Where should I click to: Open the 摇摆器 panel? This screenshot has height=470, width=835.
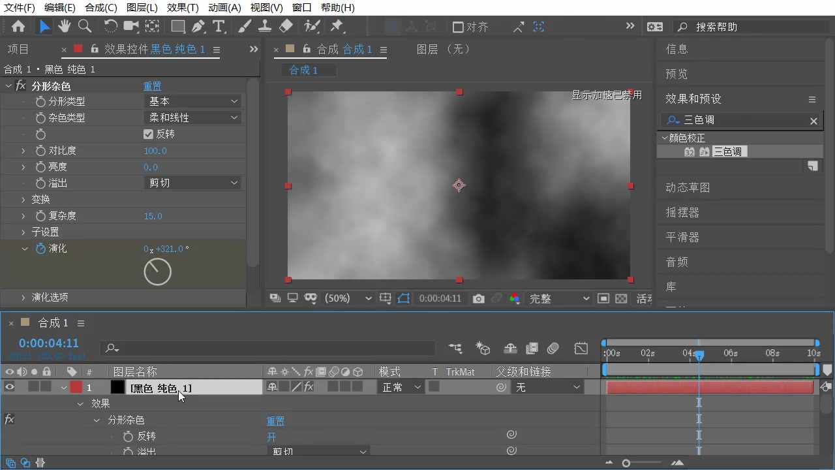[x=682, y=213]
